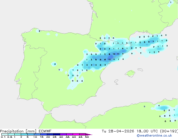Click the "18..00 UTC" time text

(x=147, y=131)
